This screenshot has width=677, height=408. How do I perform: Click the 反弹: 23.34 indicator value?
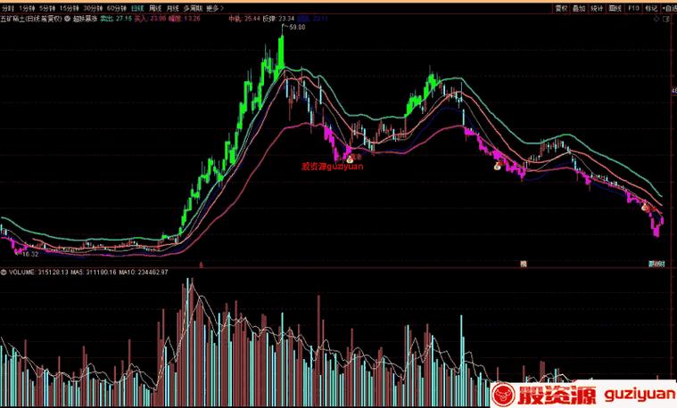coord(278,19)
